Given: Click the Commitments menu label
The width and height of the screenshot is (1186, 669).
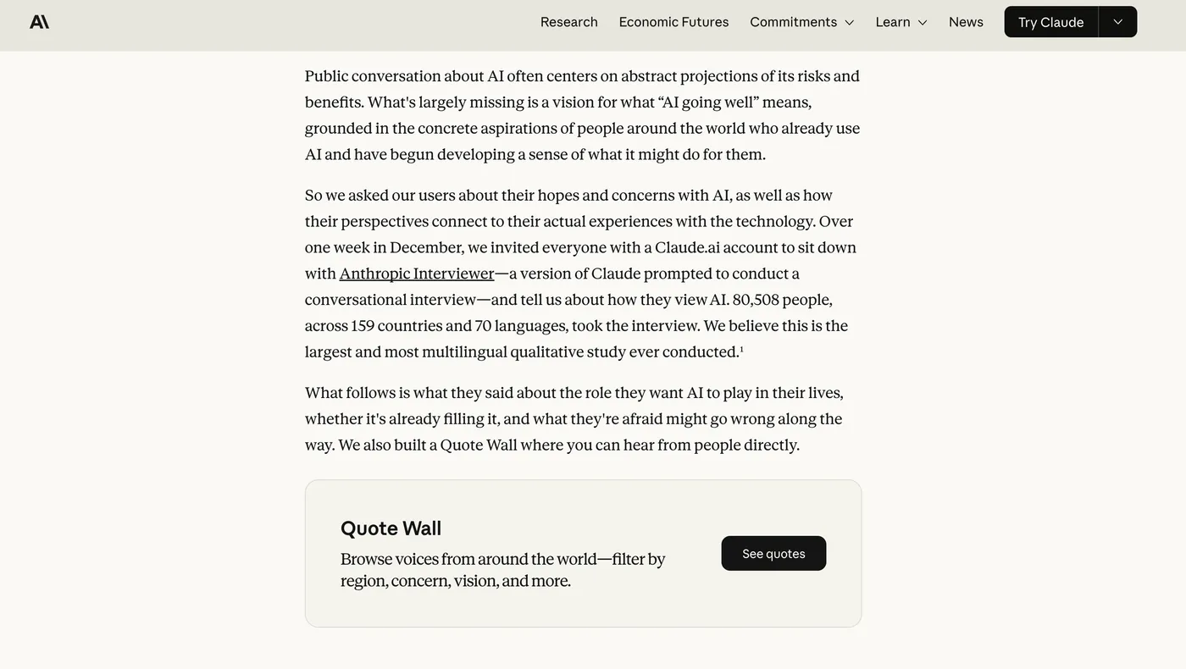Looking at the screenshot, I should pos(793,22).
